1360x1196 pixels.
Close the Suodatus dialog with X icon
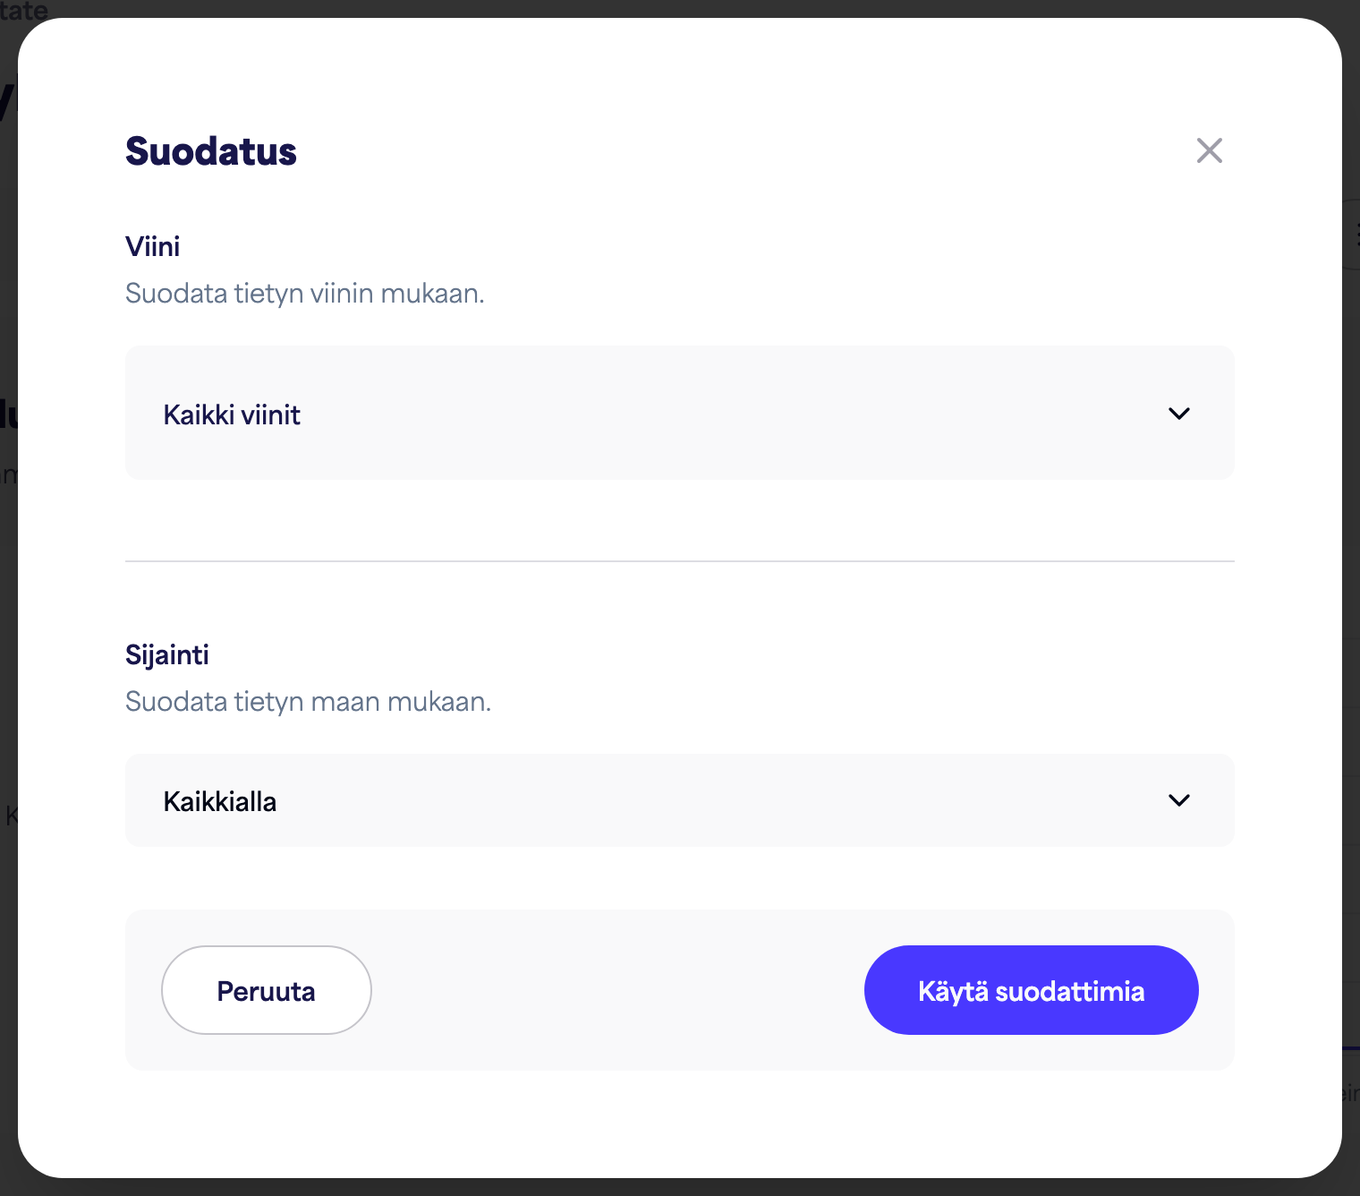coord(1210,150)
